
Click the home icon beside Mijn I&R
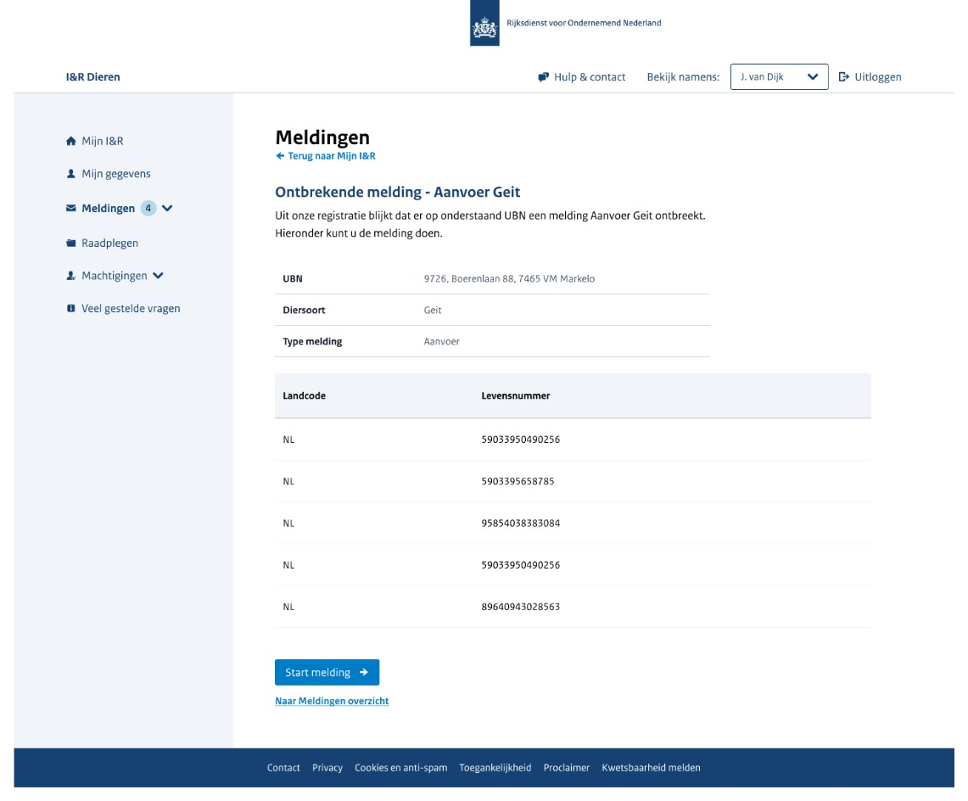pyautogui.click(x=71, y=141)
